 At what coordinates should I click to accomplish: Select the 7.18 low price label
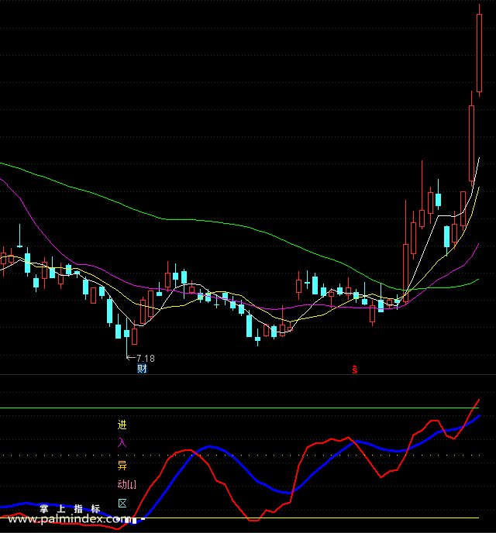pyautogui.click(x=145, y=358)
